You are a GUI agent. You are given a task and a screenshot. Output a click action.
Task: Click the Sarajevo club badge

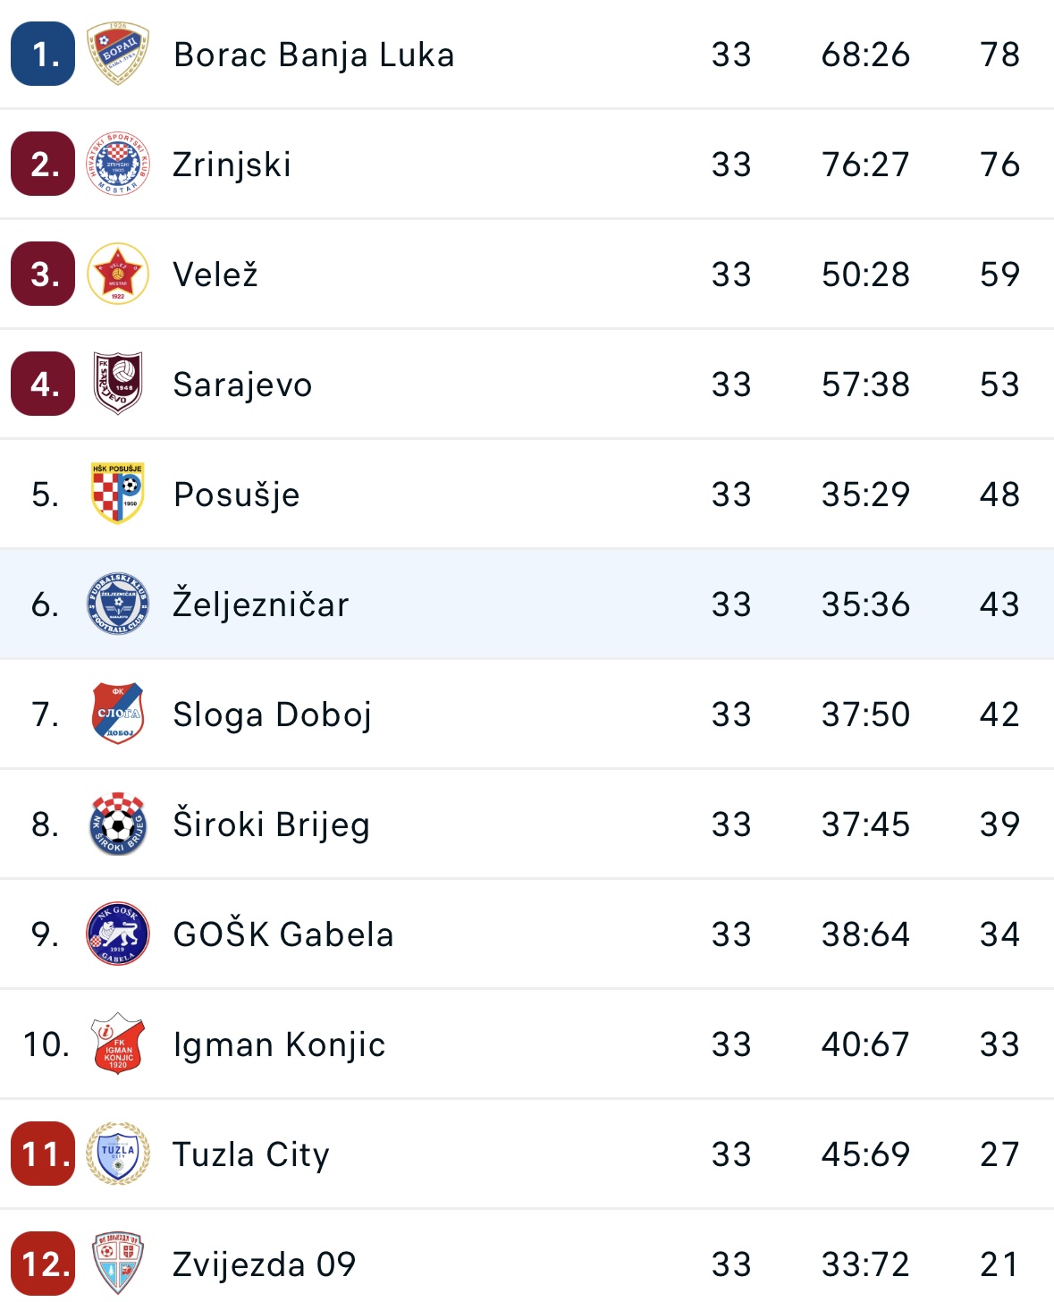point(118,385)
